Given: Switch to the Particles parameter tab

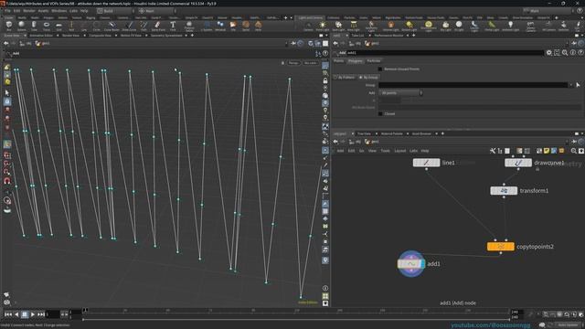Looking at the screenshot, I should tap(374, 61).
